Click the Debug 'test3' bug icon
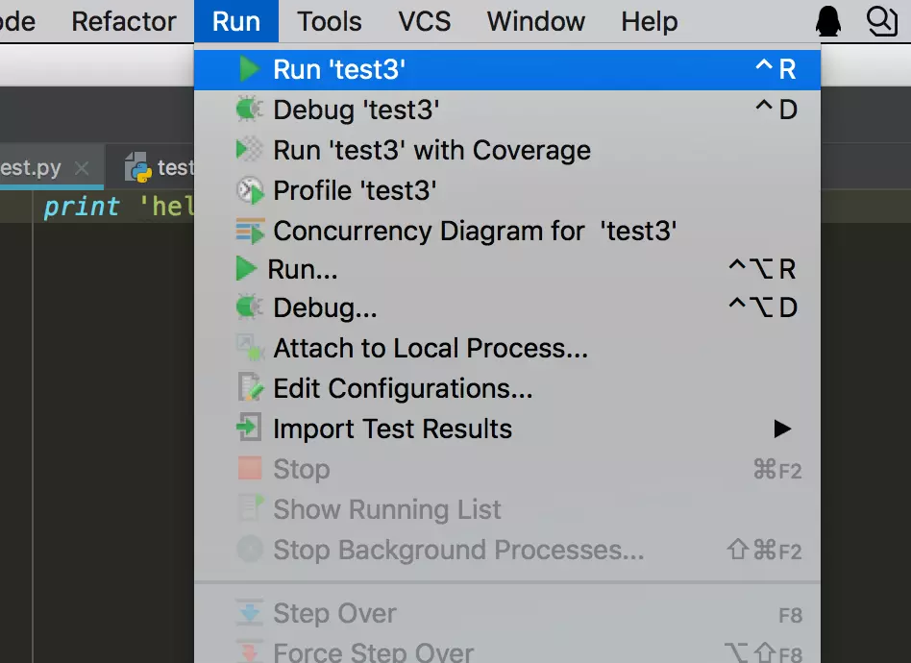The image size is (911, 663). [x=250, y=110]
